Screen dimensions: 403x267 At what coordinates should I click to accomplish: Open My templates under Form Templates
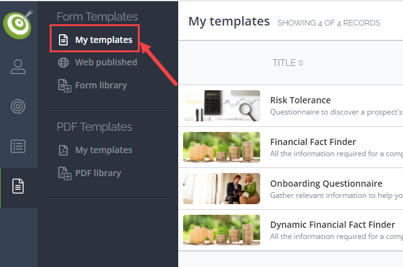coord(104,40)
